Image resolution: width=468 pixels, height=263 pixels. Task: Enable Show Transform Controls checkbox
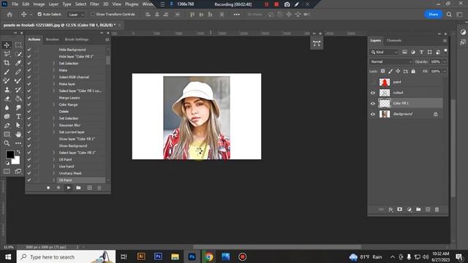pyautogui.click(x=93, y=15)
